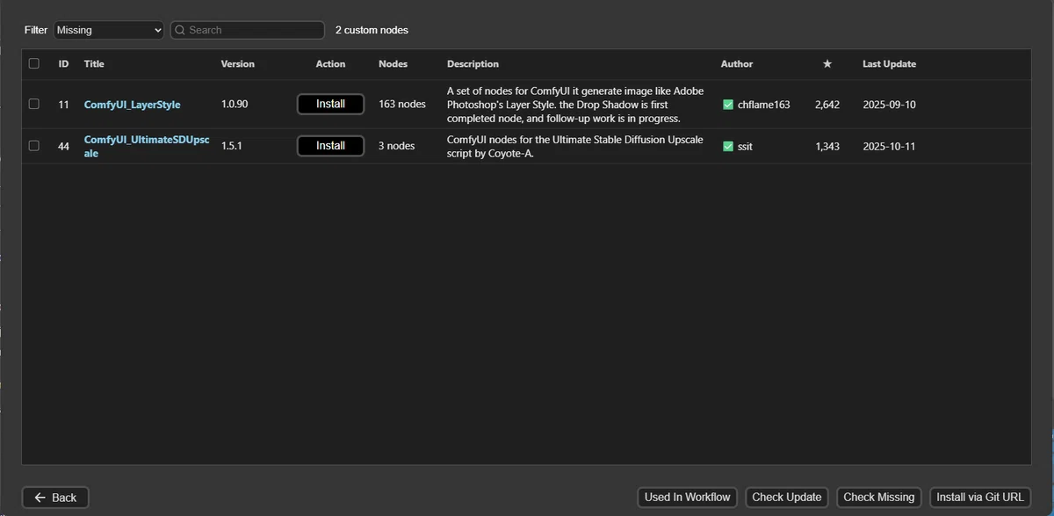Install ComfyUI_LayerStyle
The height and width of the screenshot is (516, 1054).
coord(330,104)
